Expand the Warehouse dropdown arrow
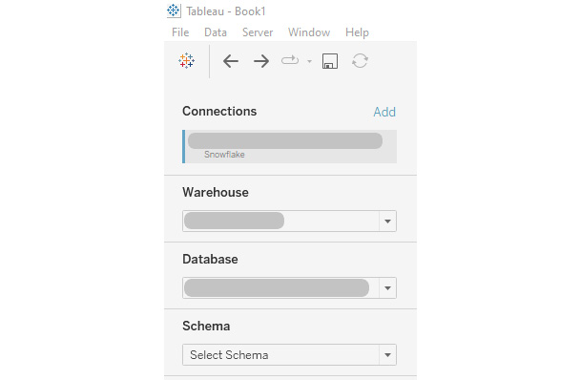This screenshot has height=380, width=580. click(387, 222)
